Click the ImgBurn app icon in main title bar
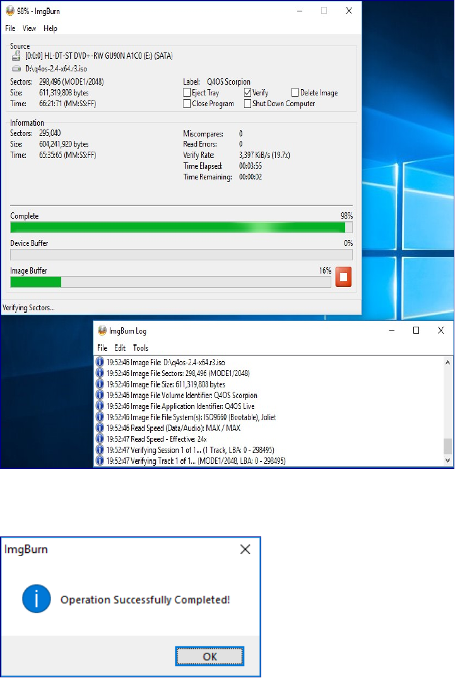This screenshot has height=678, width=455. [10, 11]
